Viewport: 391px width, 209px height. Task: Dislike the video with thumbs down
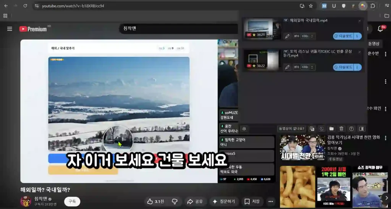(x=175, y=201)
